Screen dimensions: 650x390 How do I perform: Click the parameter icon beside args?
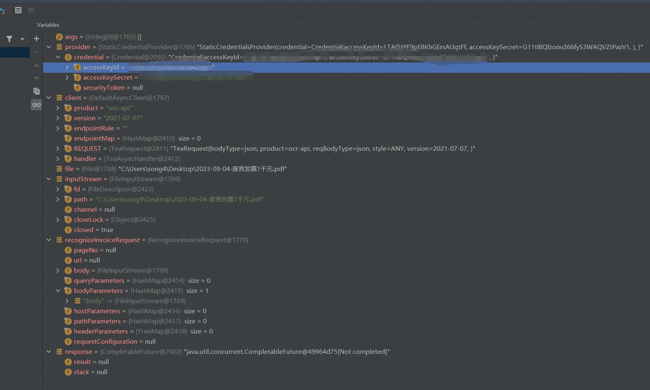(x=59, y=37)
